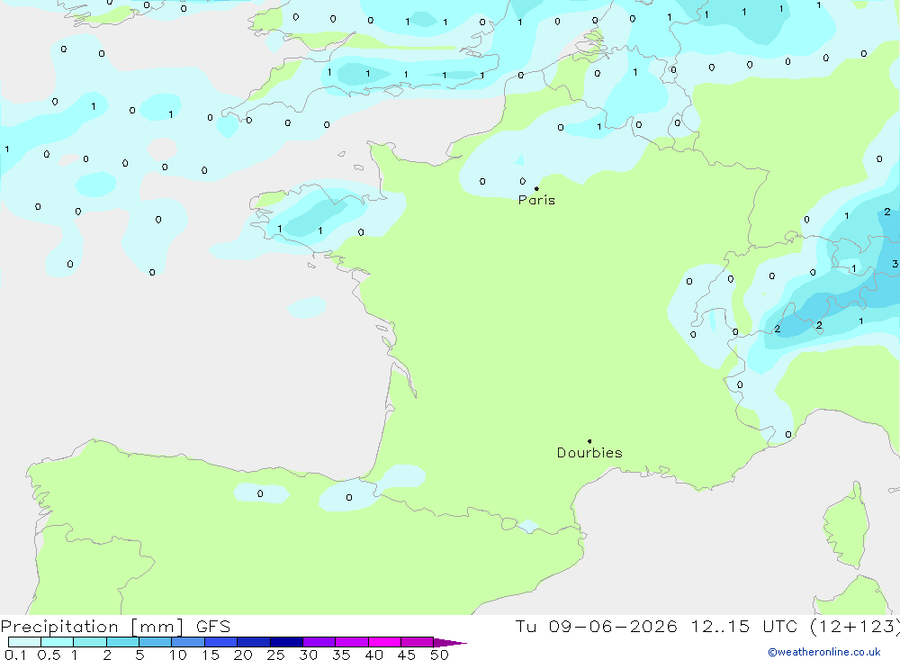Select the black dot marker above Paris label

[536, 188]
